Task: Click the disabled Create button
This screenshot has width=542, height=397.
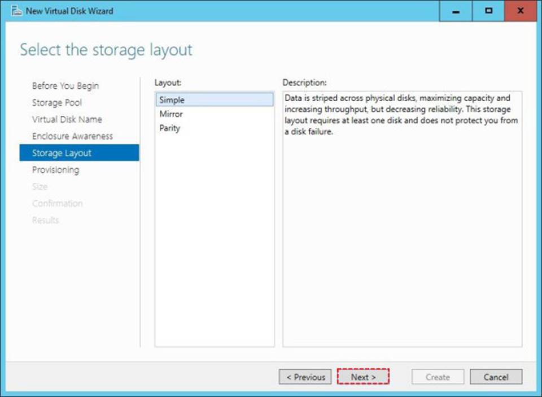Action: click(x=438, y=377)
